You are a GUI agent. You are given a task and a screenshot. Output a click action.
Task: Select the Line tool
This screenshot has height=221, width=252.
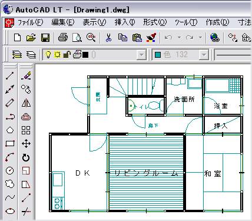coord(10,76)
